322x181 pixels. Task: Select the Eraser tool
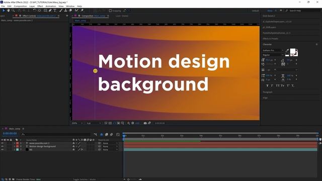[70, 11]
